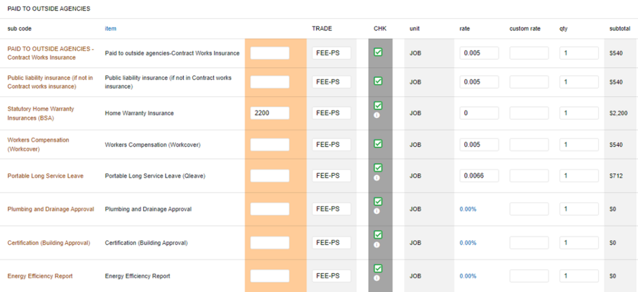Click the field containing 2200 for Home Warranty

[270, 113]
